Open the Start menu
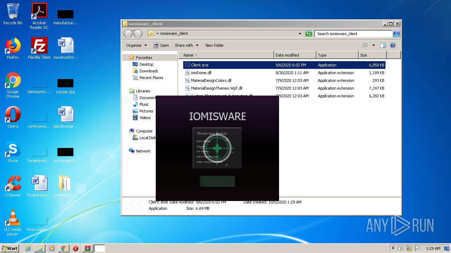This screenshot has height=253, width=451. click(10, 248)
